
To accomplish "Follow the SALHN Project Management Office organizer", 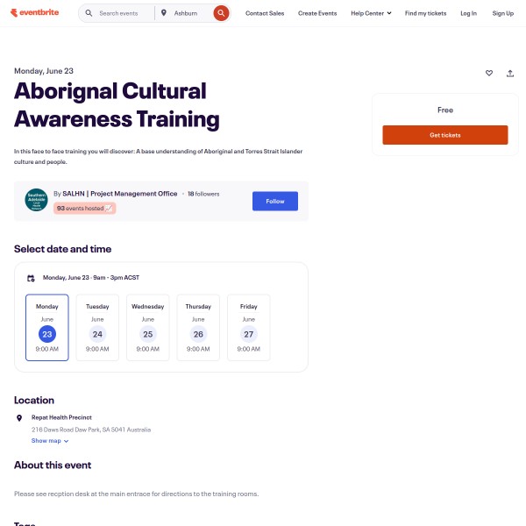I will point(275,201).
